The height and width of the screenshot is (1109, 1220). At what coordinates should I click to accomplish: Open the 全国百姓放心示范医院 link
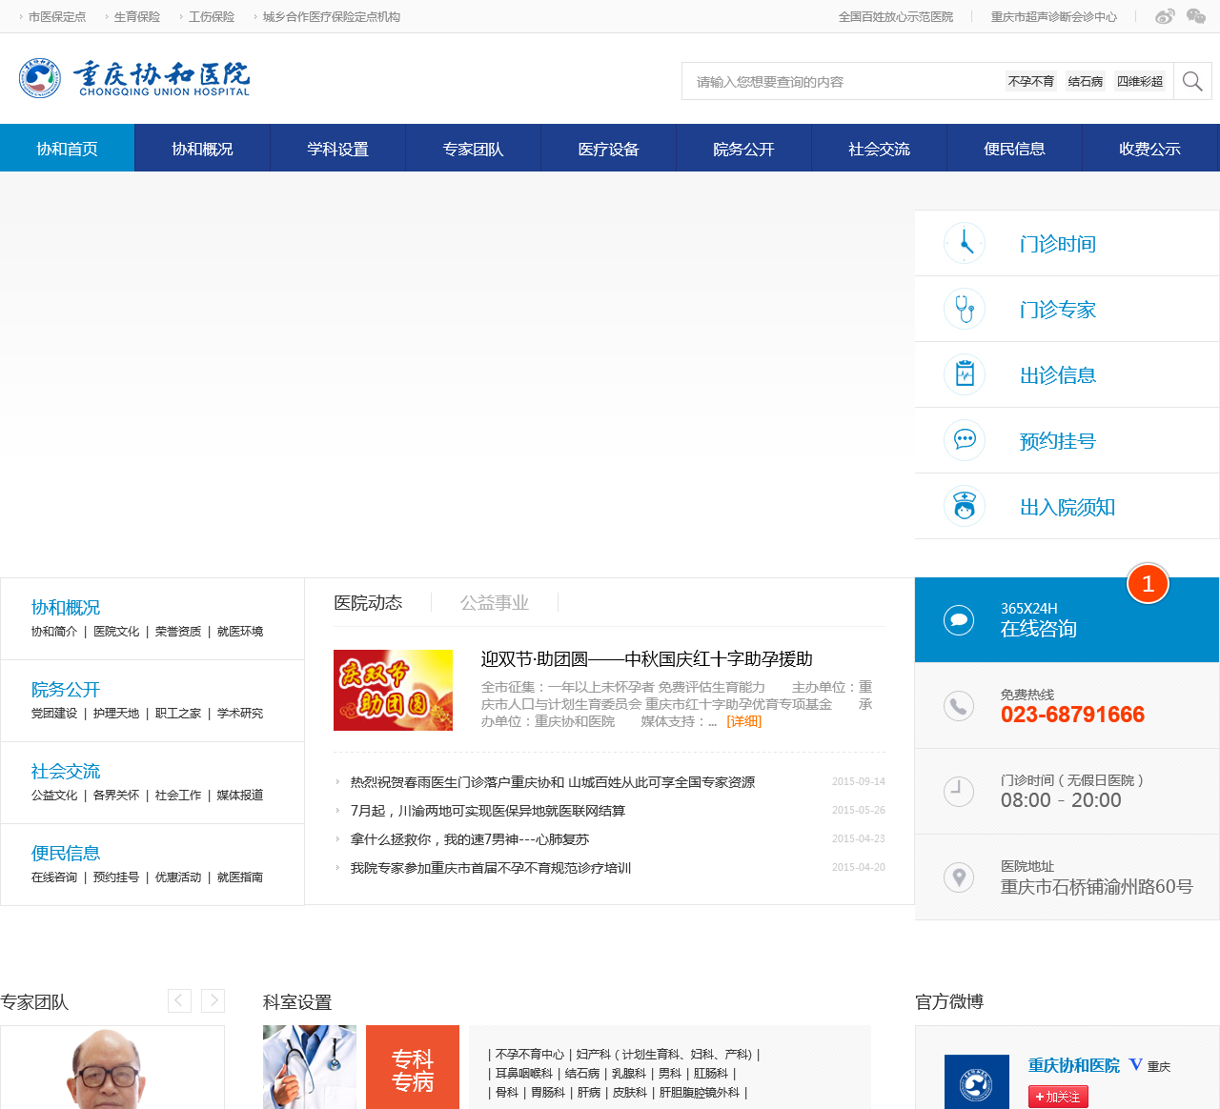click(896, 17)
